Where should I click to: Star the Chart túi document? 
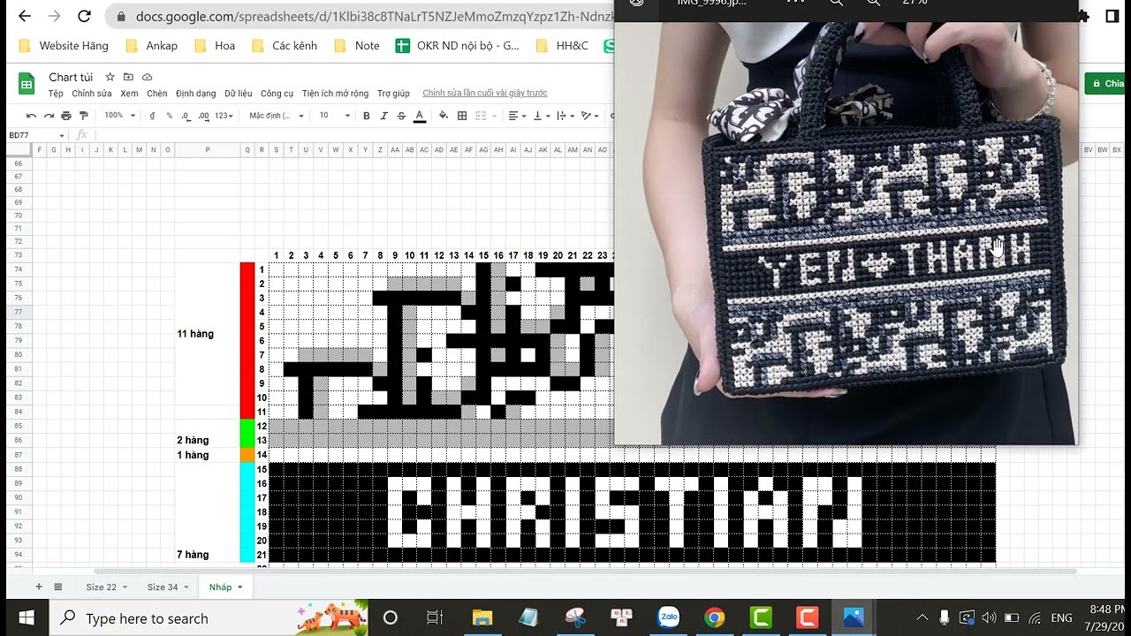[x=110, y=77]
